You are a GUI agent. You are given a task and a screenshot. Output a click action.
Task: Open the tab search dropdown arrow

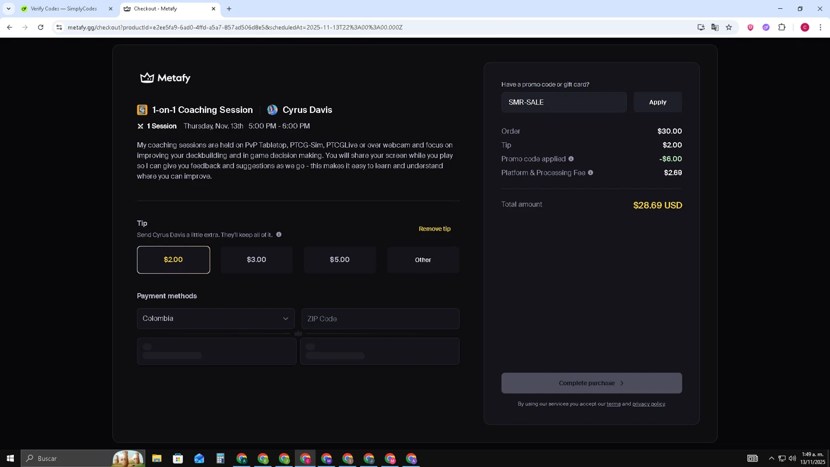click(8, 9)
